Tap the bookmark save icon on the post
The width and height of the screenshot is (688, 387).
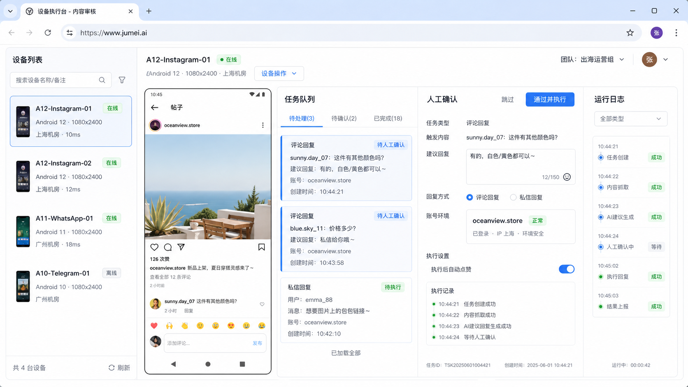(262, 247)
